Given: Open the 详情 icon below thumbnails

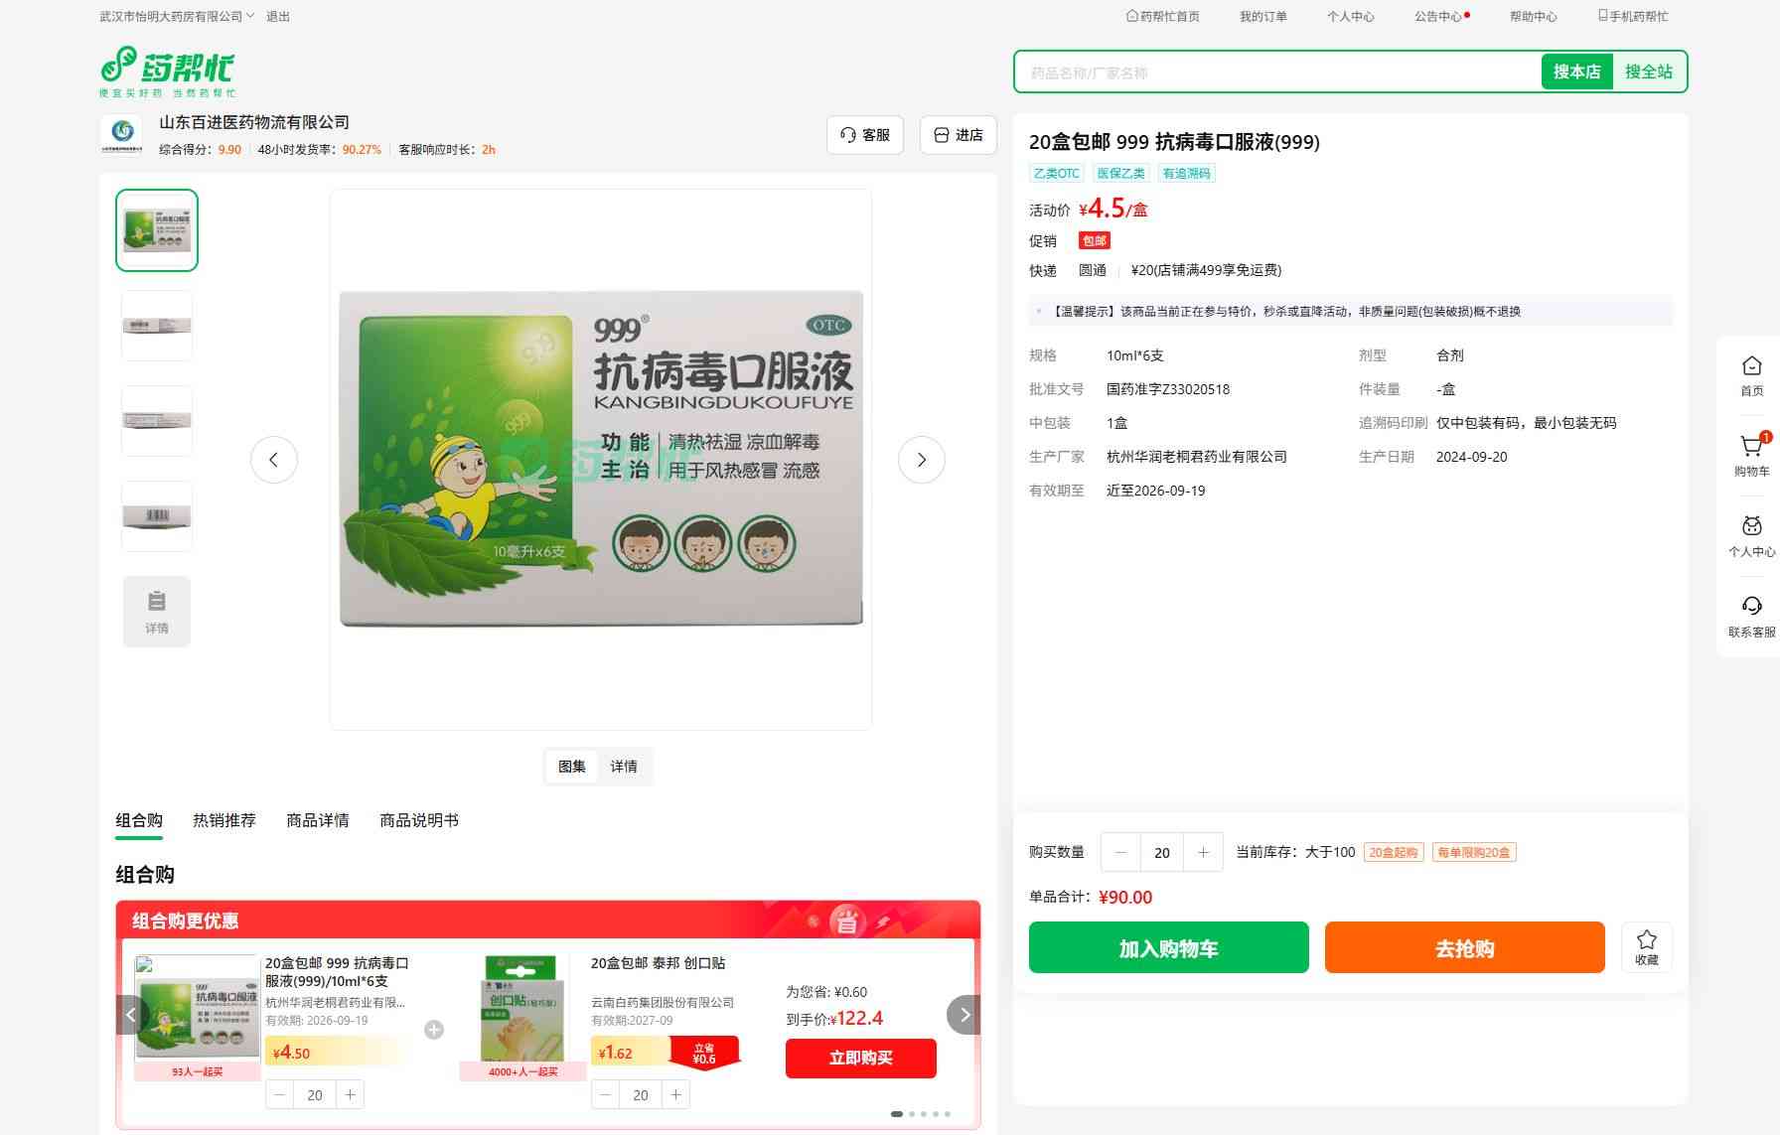Looking at the screenshot, I should 157,612.
